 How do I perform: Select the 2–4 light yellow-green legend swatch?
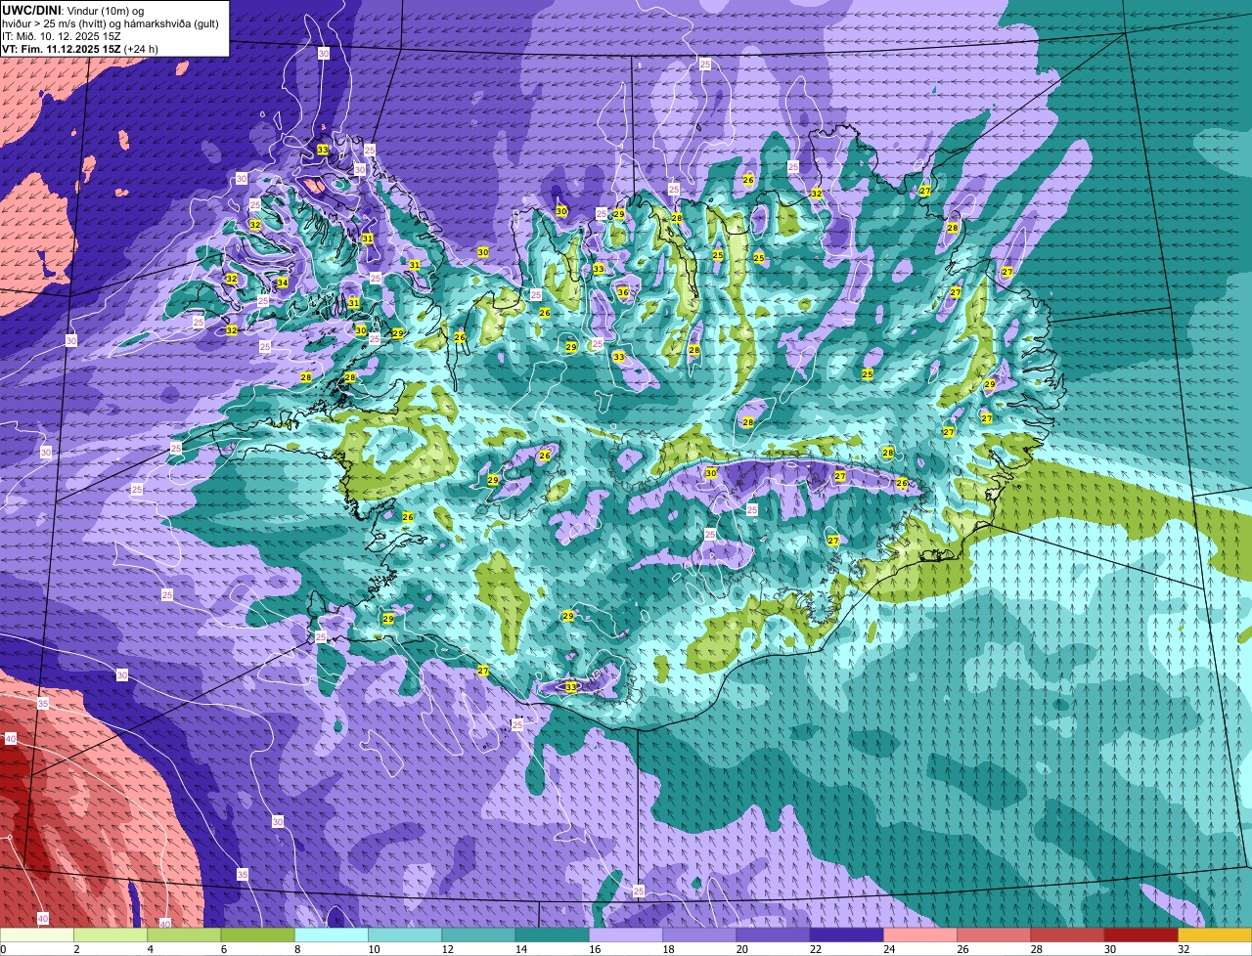pos(111,934)
